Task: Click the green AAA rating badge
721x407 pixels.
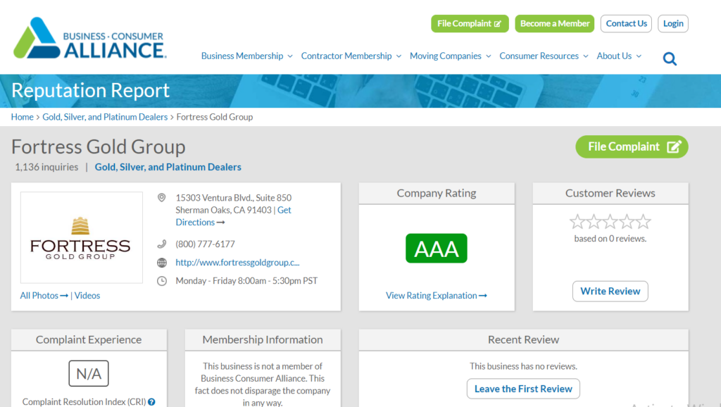Action: pos(437,249)
